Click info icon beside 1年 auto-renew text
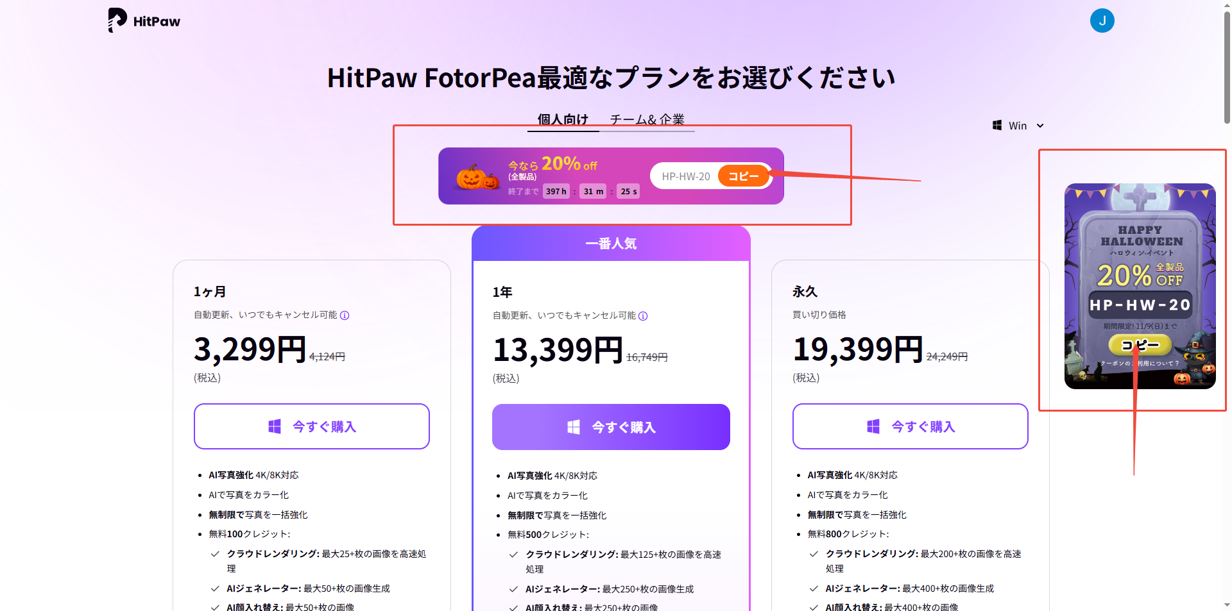Screen dimensions: 1232x611 click(x=643, y=316)
